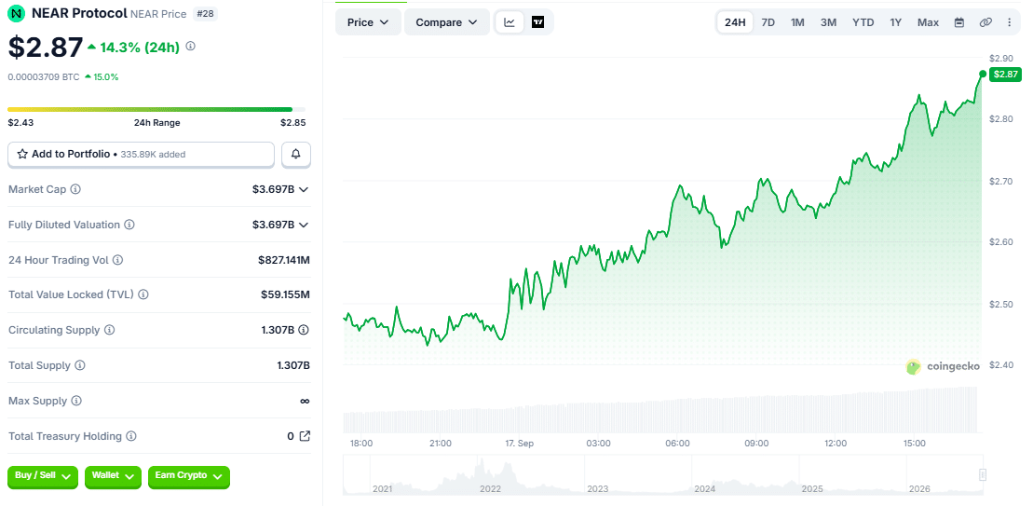
Task: Open the Compare dropdown
Action: 447,22
